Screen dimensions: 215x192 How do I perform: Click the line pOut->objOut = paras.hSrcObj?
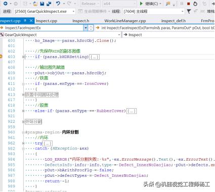[x=70, y=73]
